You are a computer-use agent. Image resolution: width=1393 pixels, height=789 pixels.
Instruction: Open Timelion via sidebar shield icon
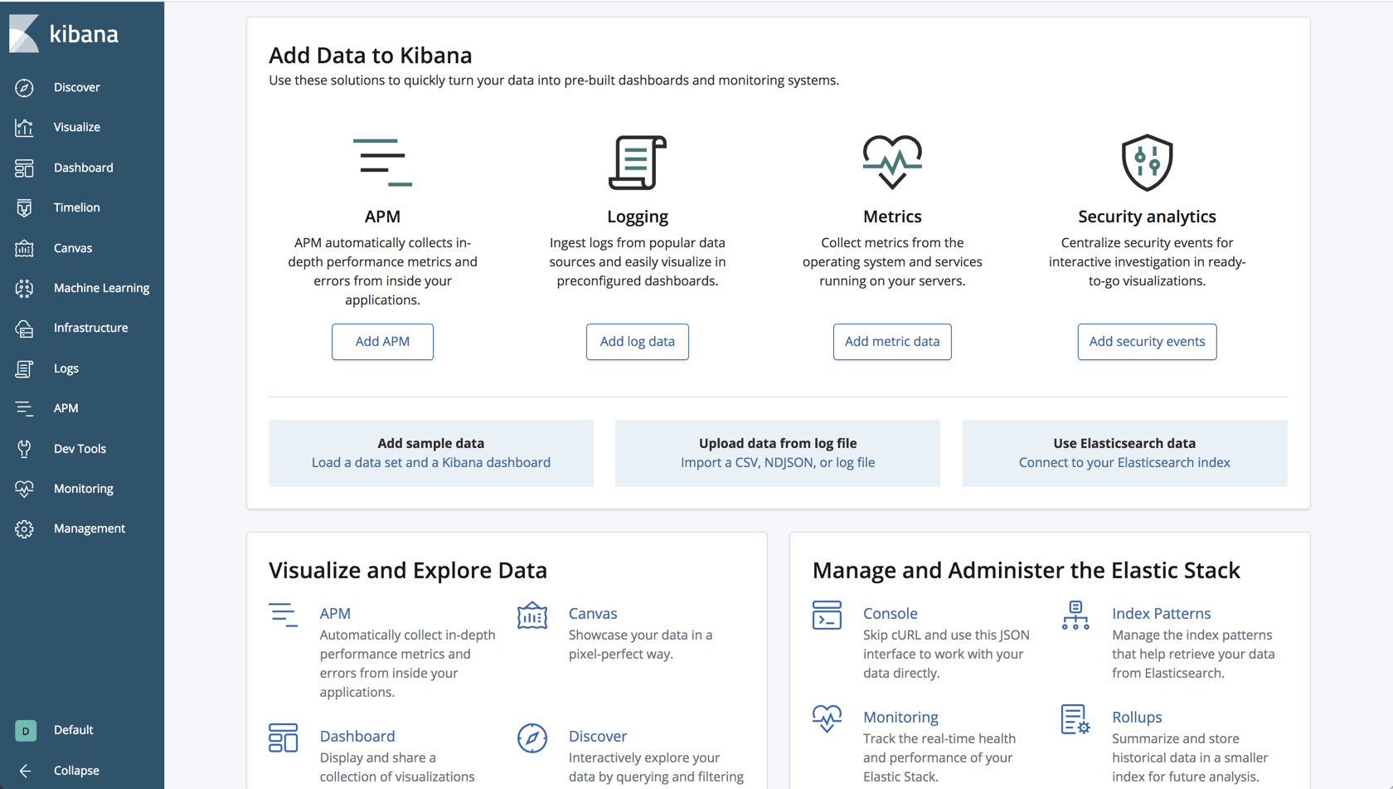click(24, 207)
